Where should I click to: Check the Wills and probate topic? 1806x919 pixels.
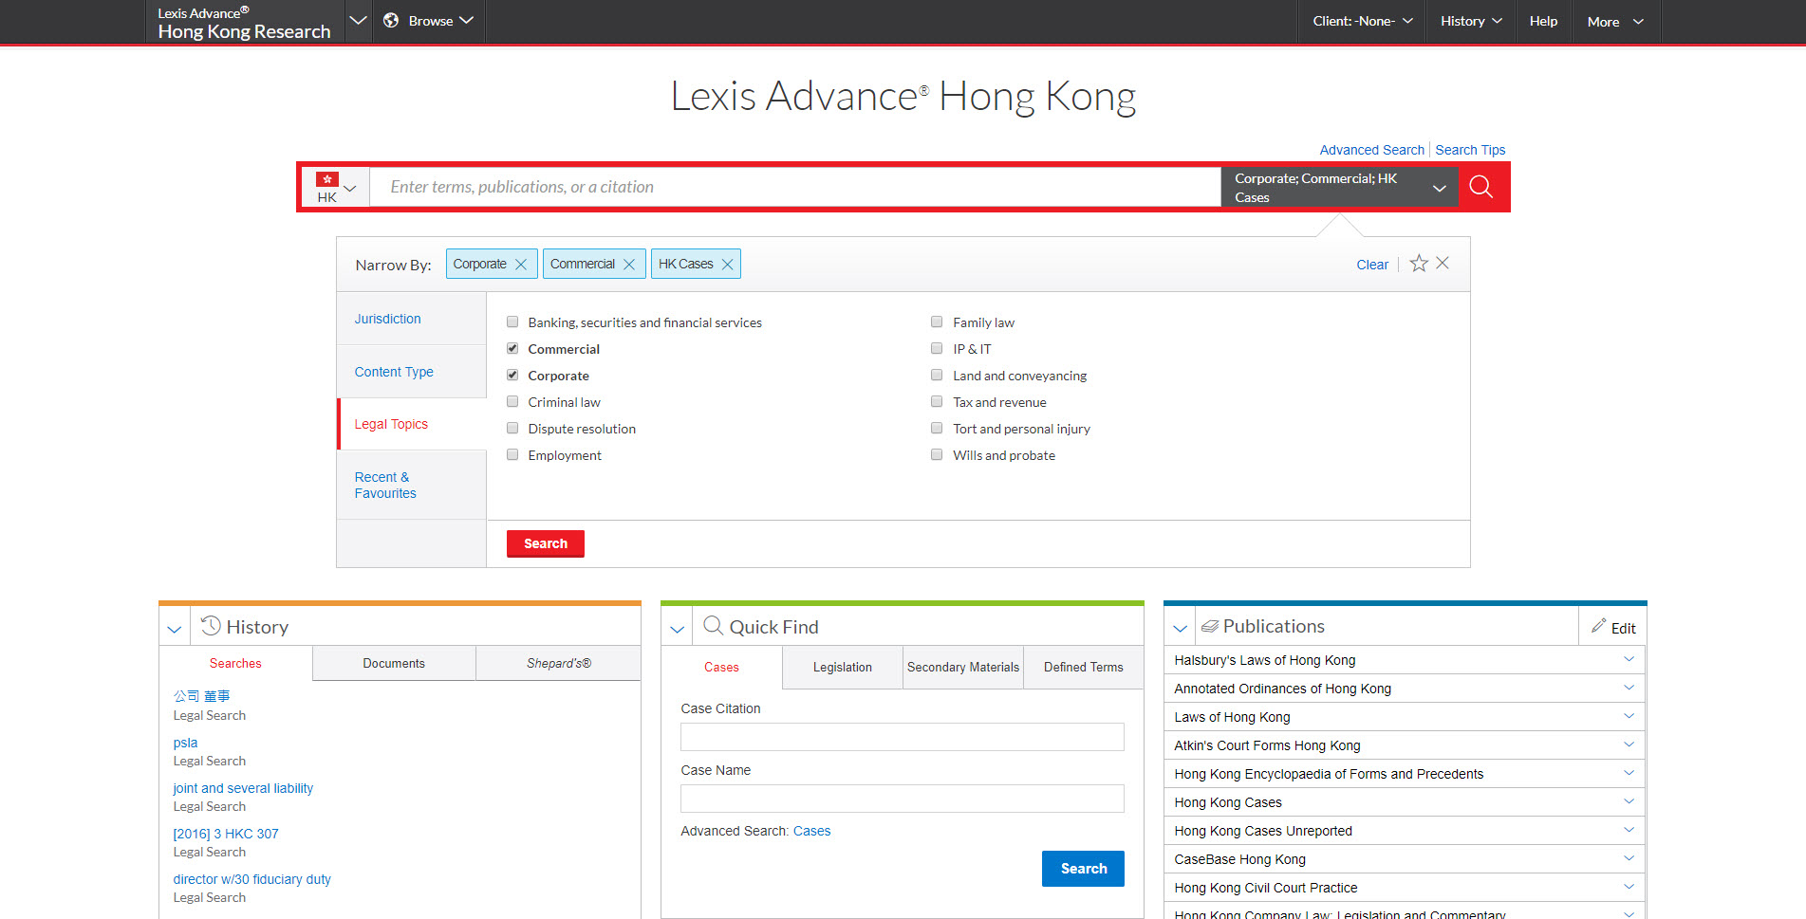[937, 455]
